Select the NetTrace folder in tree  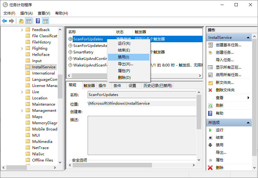(40, 148)
